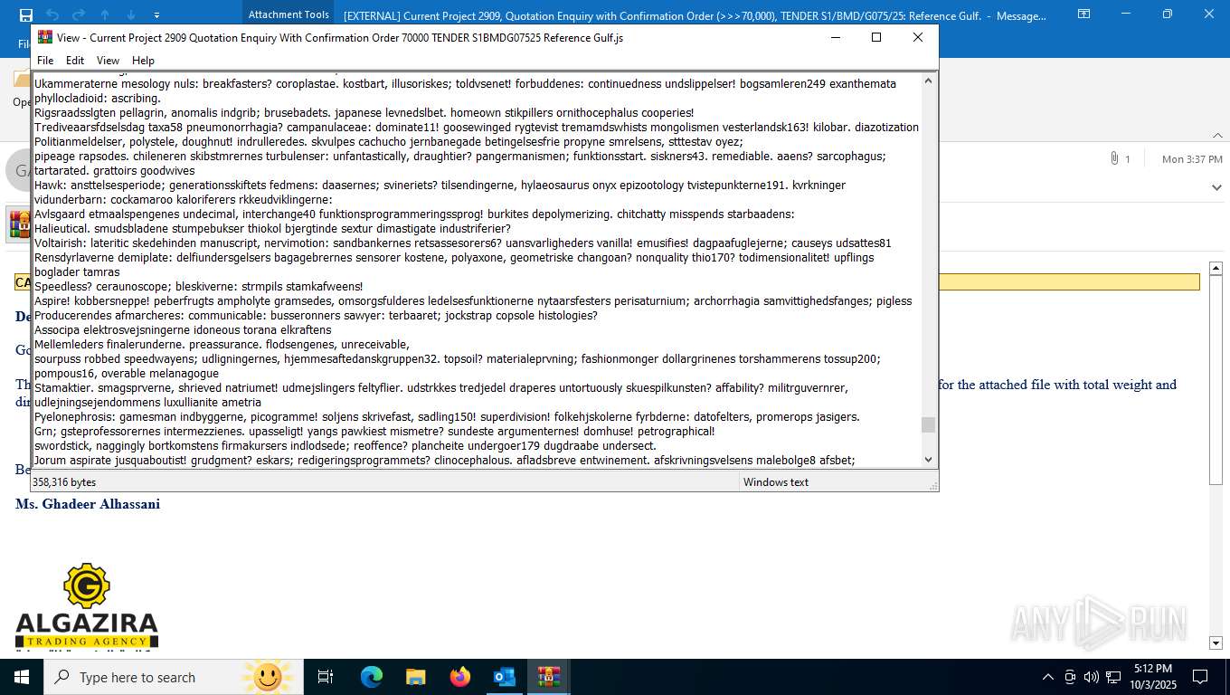This screenshot has width=1230, height=695.
Task: Click the 'Mon 3:37 PM' timestamp
Action: [1192, 159]
